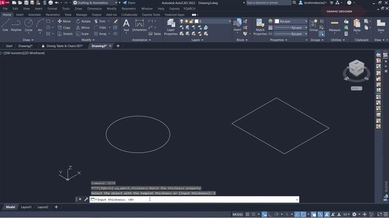Click the Insert block icon

[237, 25]
